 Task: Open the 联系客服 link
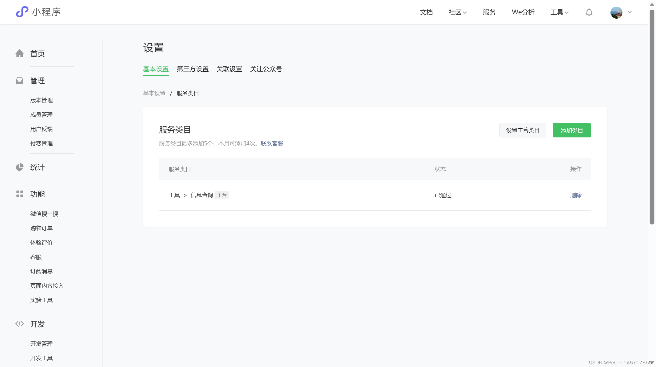pyautogui.click(x=272, y=144)
